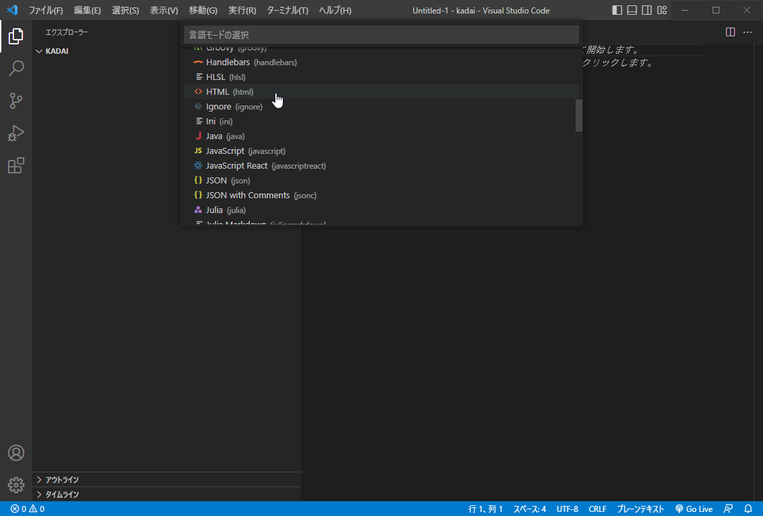
Task: Expand the アウトライン section
Action: click(62, 480)
